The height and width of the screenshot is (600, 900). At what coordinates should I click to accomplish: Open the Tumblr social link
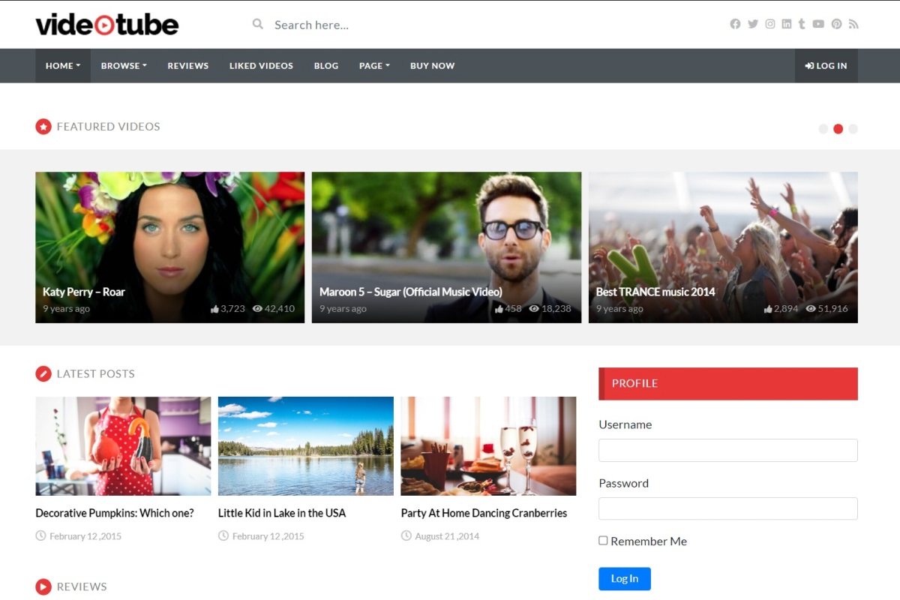pyautogui.click(x=802, y=24)
